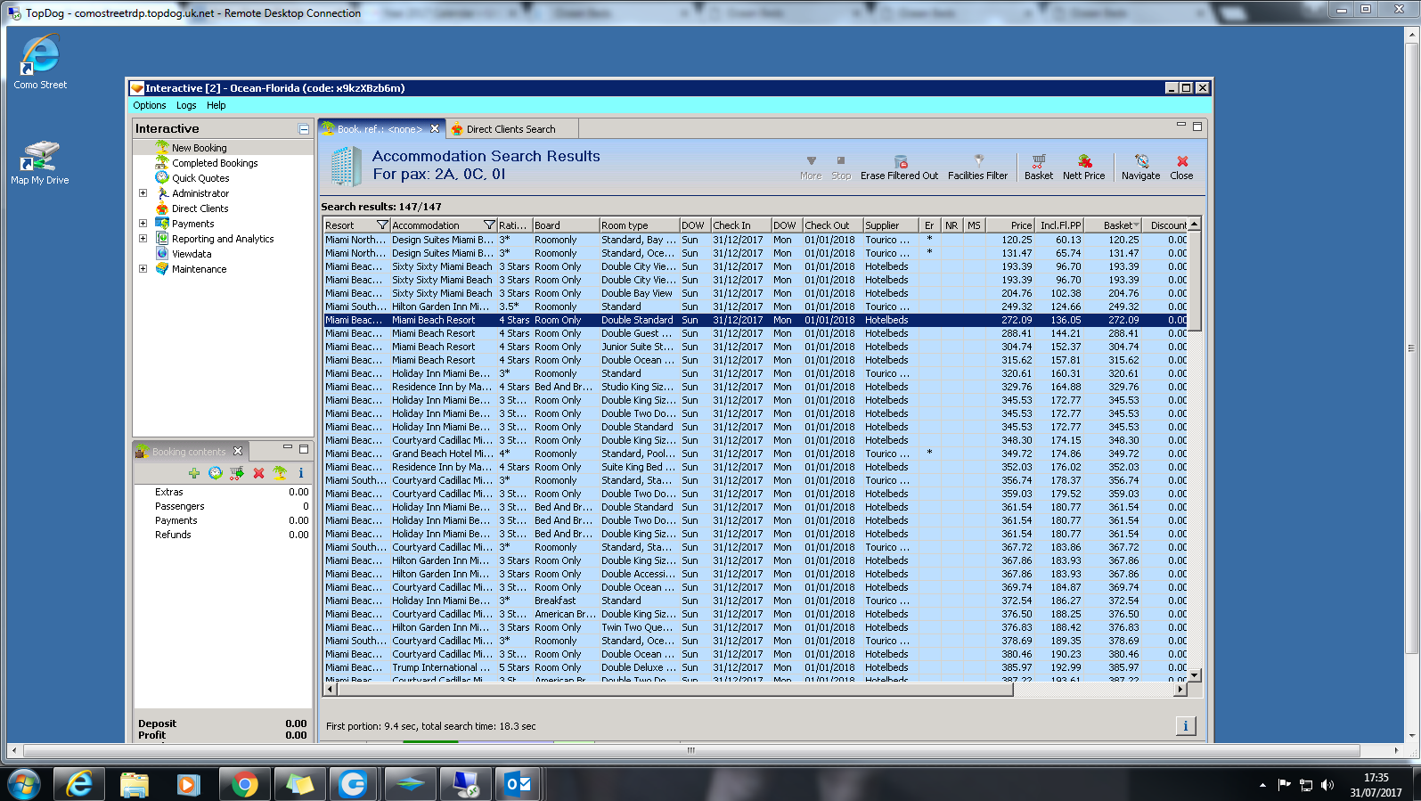The width and height of the screenshot is (1421, 801).
Task: Sort by the Board column header
Action: [x=565, y=225]
